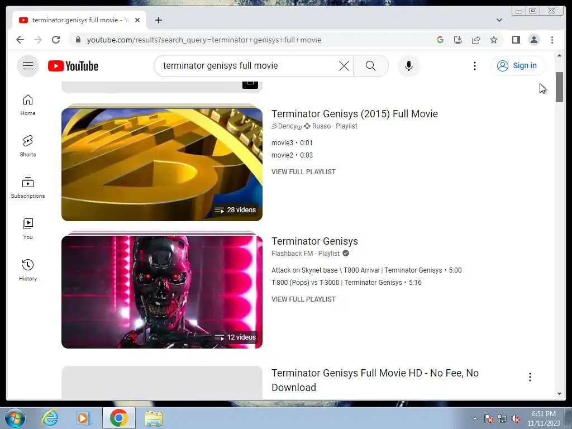This screenshot has width=572, height=429.
Task: Open a new browser tab
Action: tap(158, 20)
